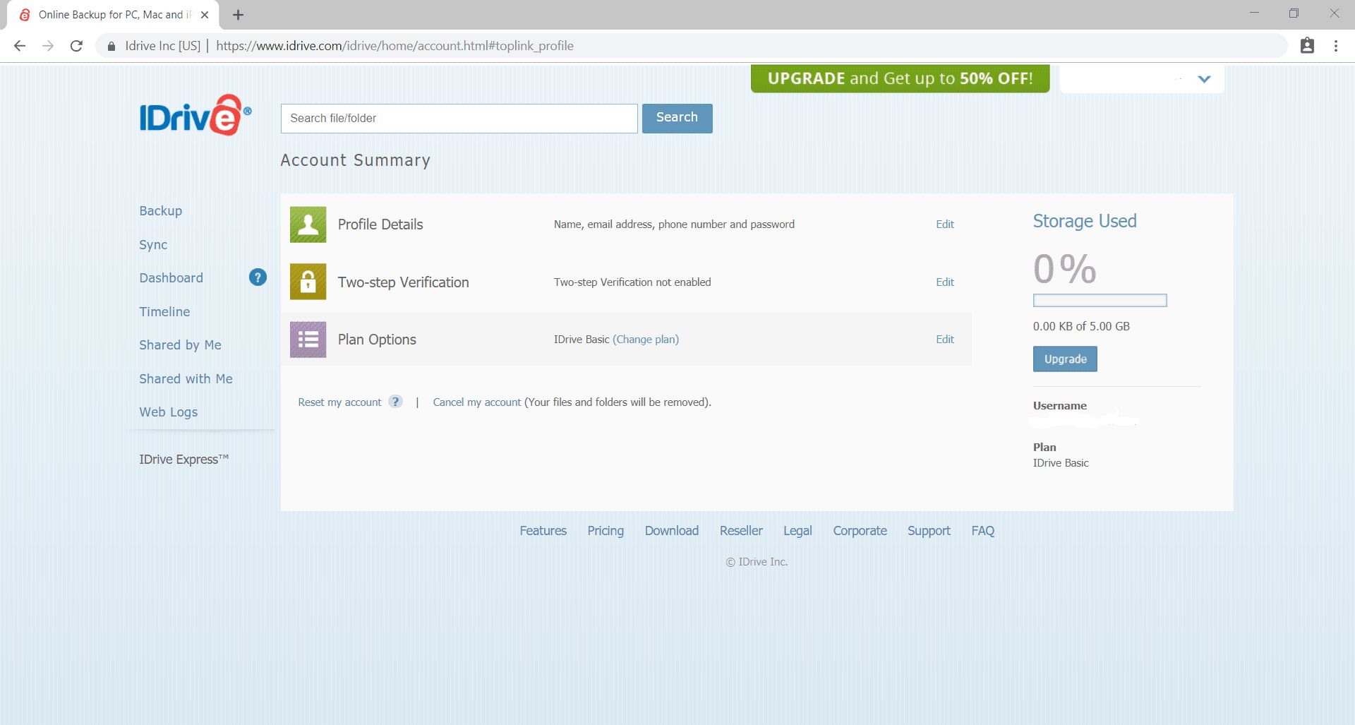This screenshot has width=1355, height=725.
Task: Open Pricing footer link
Action: pos(606,530)
